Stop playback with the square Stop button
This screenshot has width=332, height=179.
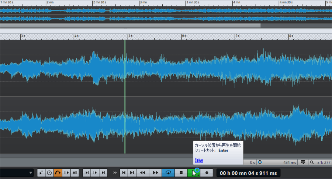(181, 173)
